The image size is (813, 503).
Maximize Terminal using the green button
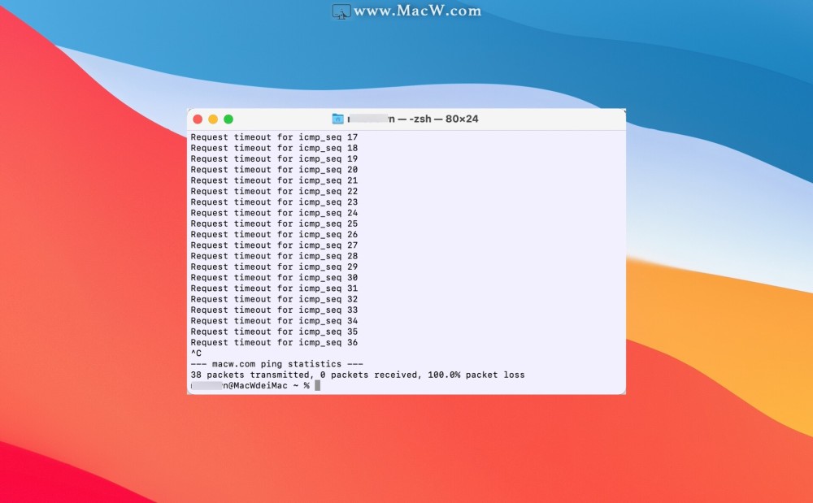coord(228,119)
